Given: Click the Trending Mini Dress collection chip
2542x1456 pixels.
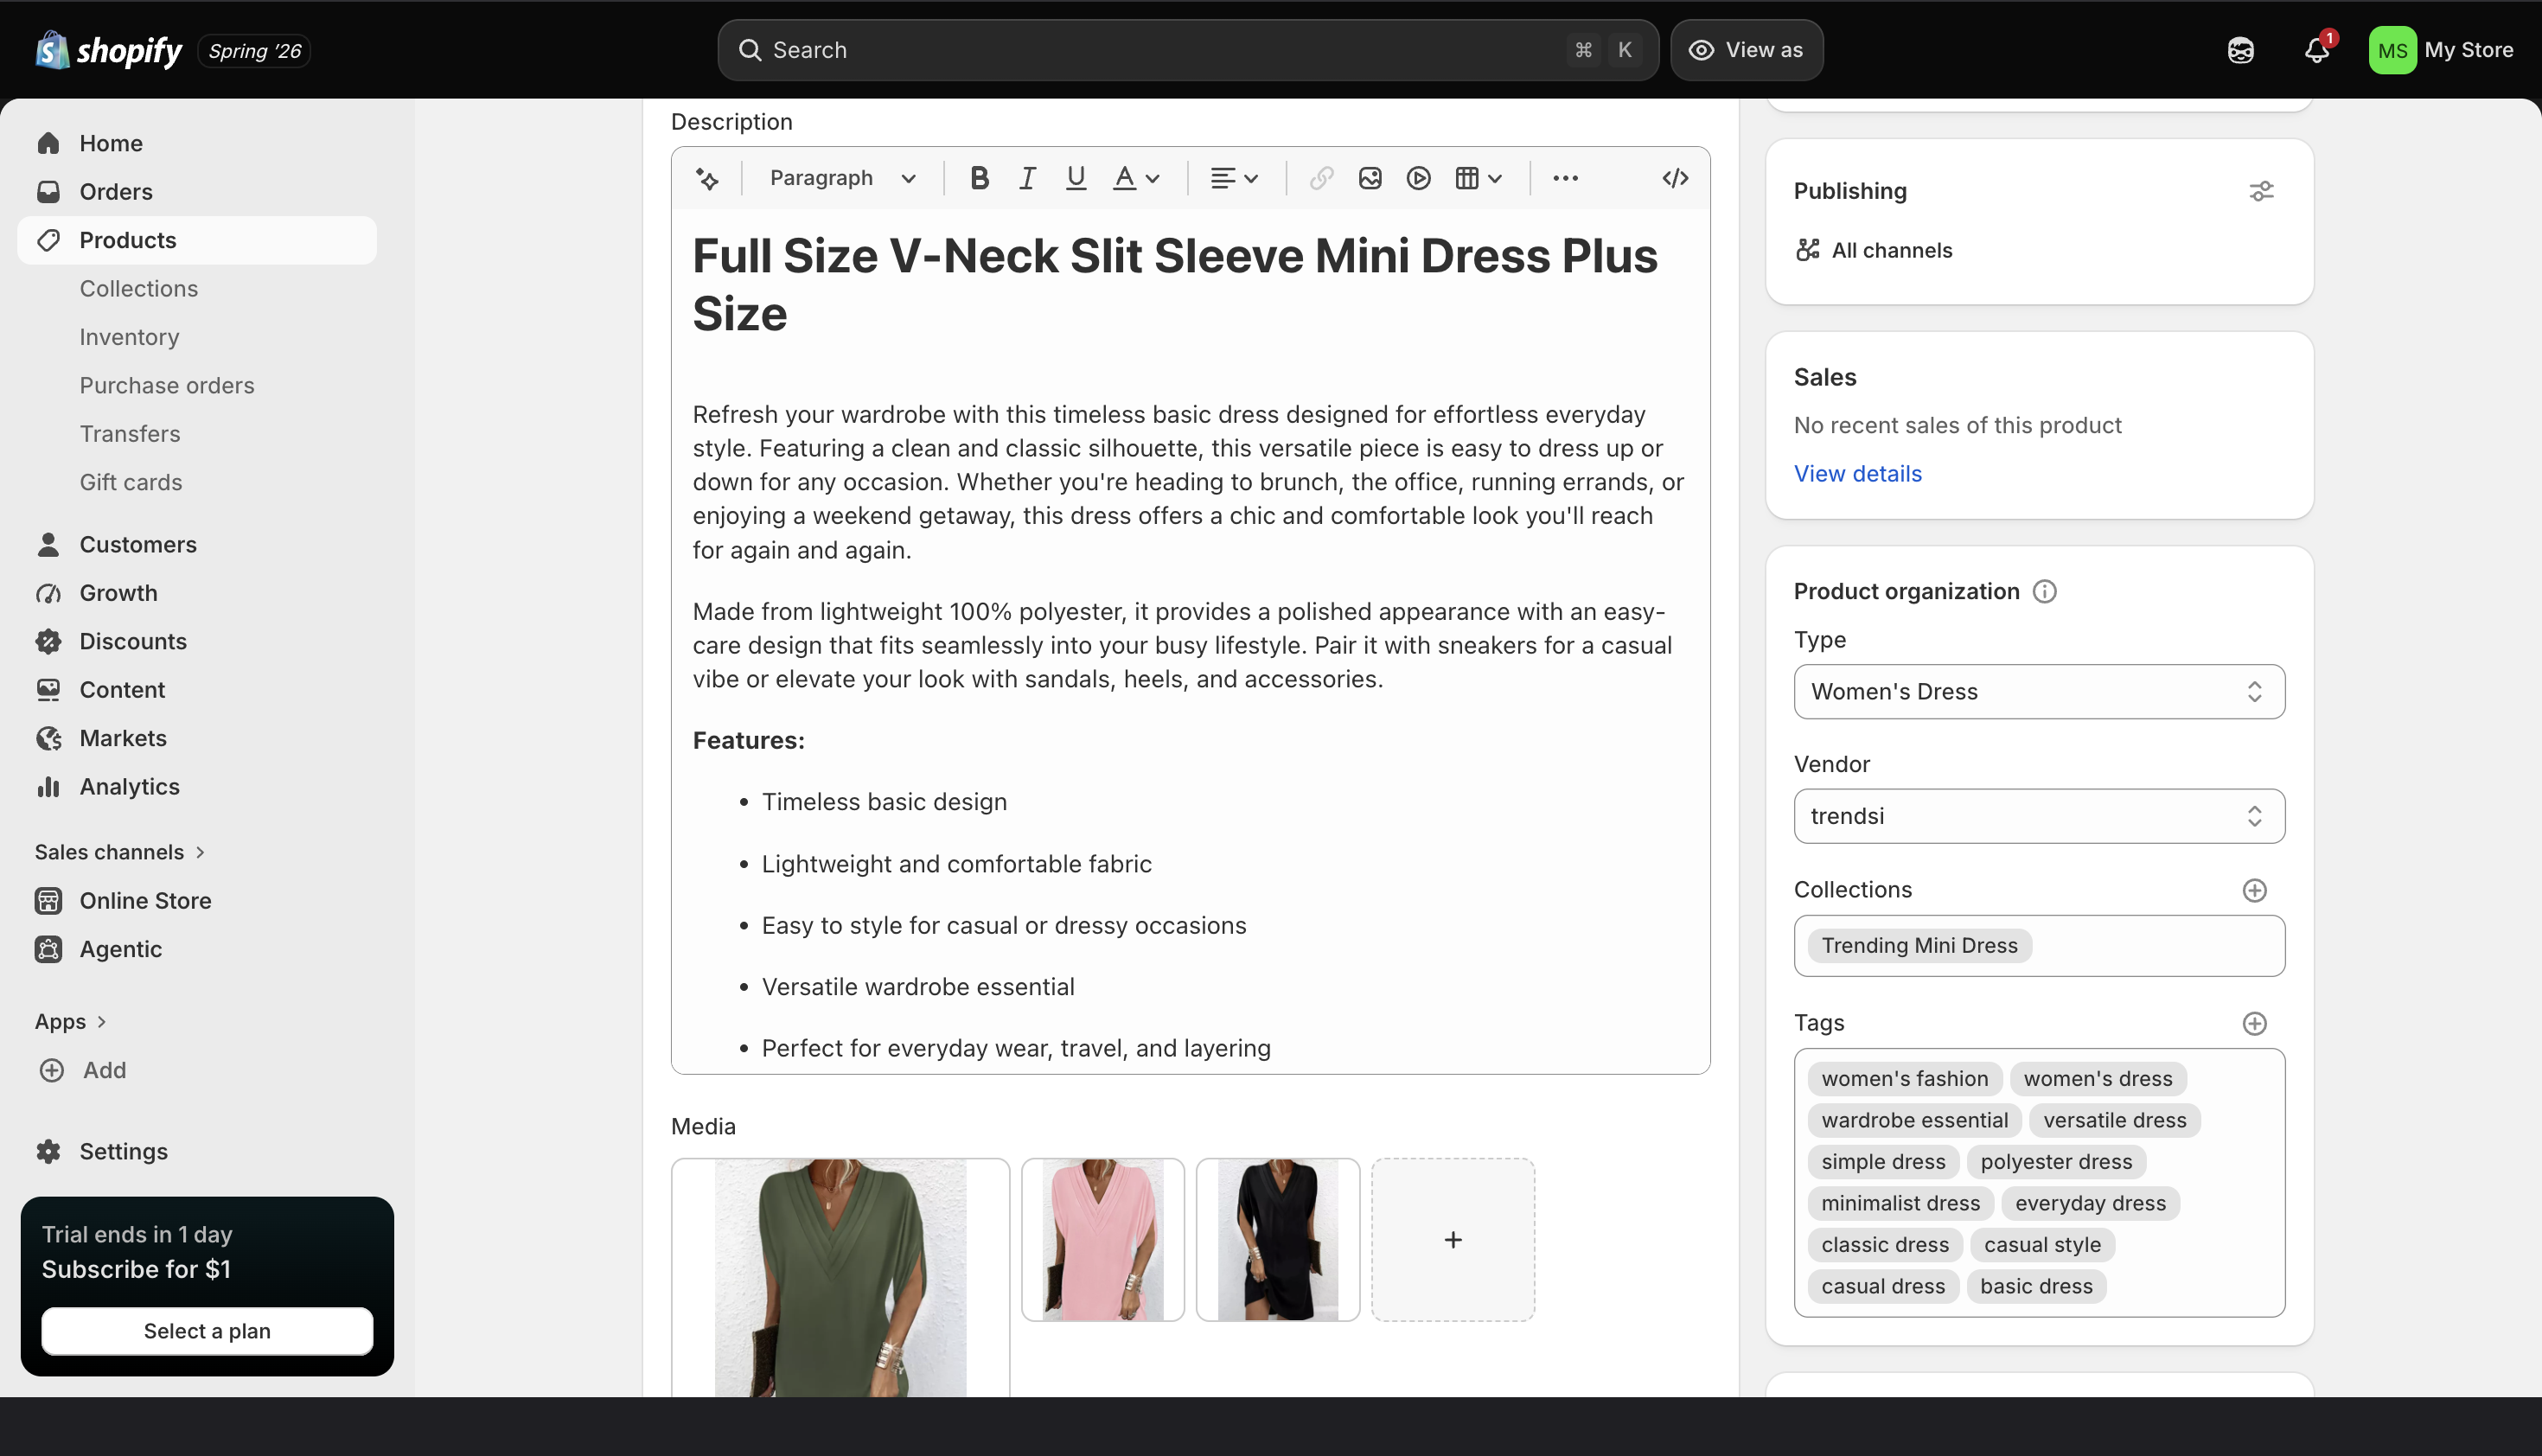Looking at the screenshot, I should [x=1919, y=946].
